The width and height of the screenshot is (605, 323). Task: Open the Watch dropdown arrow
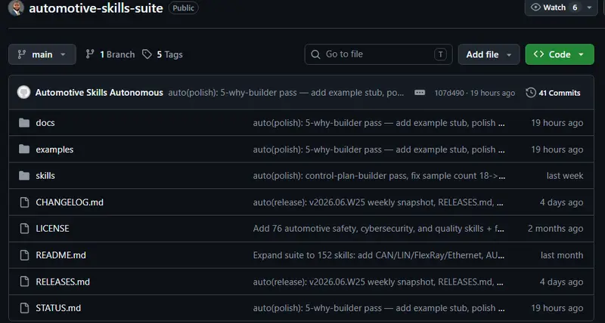click(x=589, y=8)
